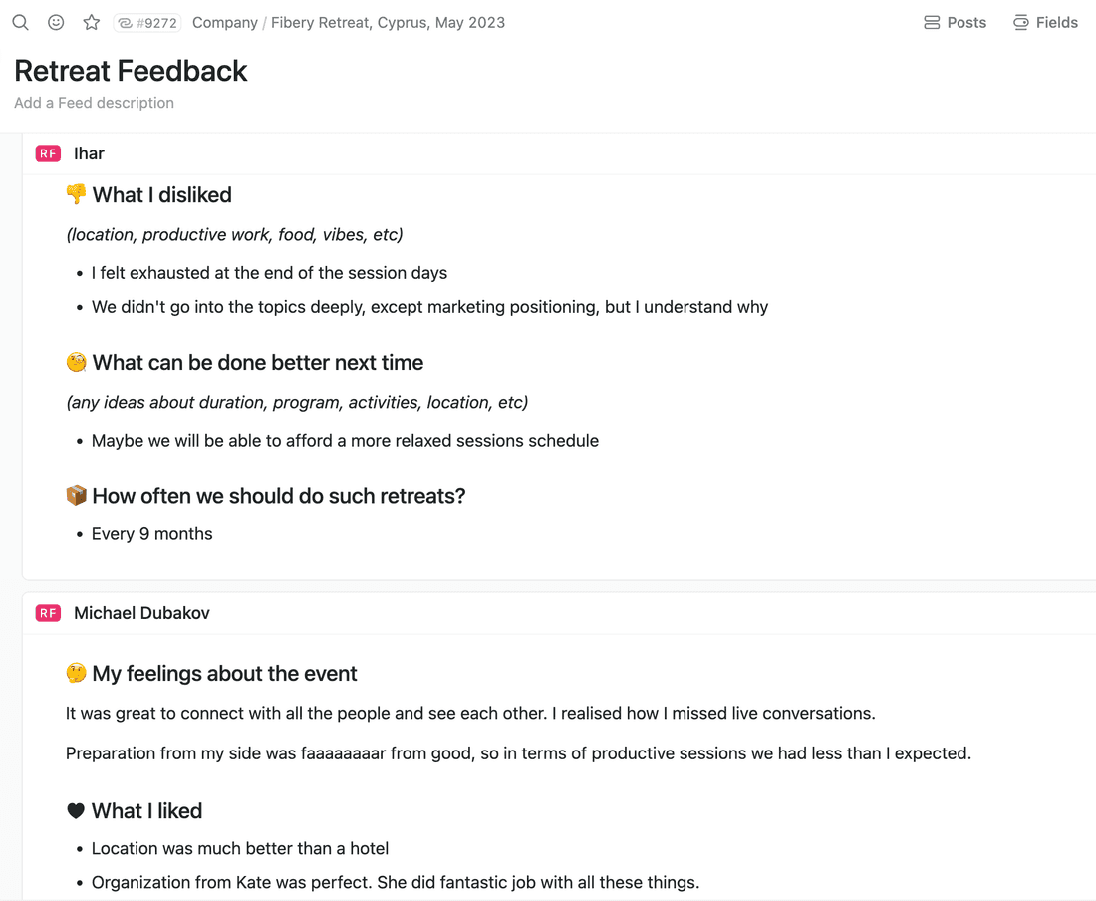The height and width of the screenshot is (901, 1096).
Task: Click thumbs-down emoji in What I disliked
Action: (x=76, y=194)
